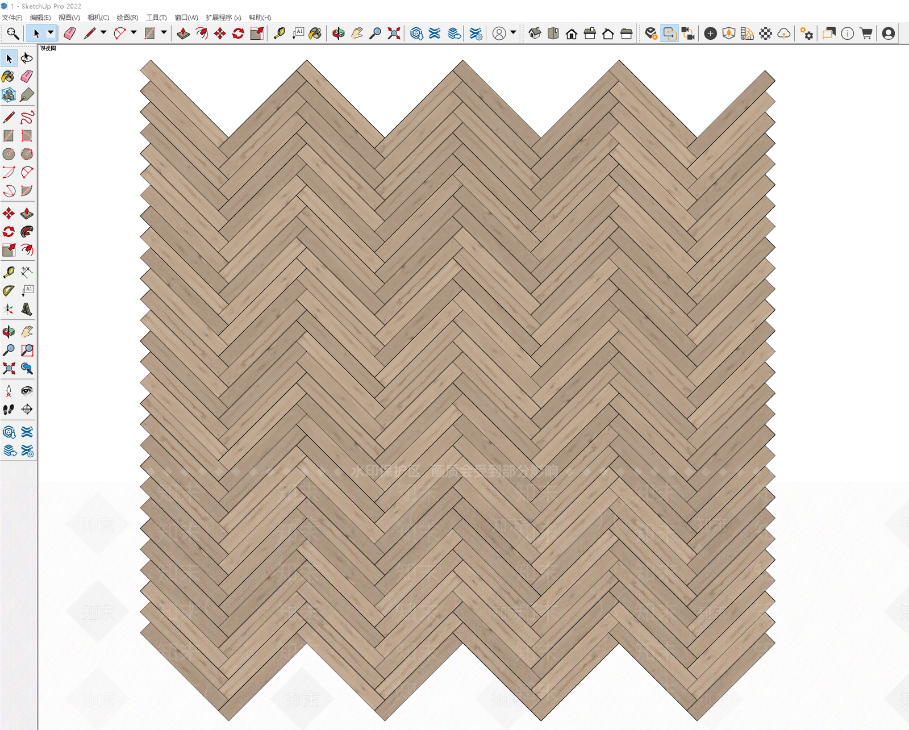
Task: Switch to the Left view
Action: 627,34
